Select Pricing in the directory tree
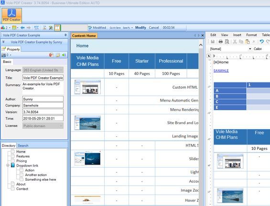Viewport: 270px width, 206px height. tap(22, 161)
